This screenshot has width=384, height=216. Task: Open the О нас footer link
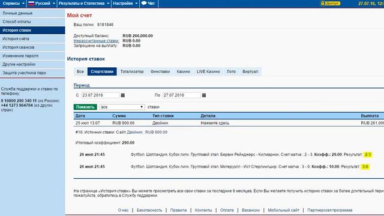(123, 210)
